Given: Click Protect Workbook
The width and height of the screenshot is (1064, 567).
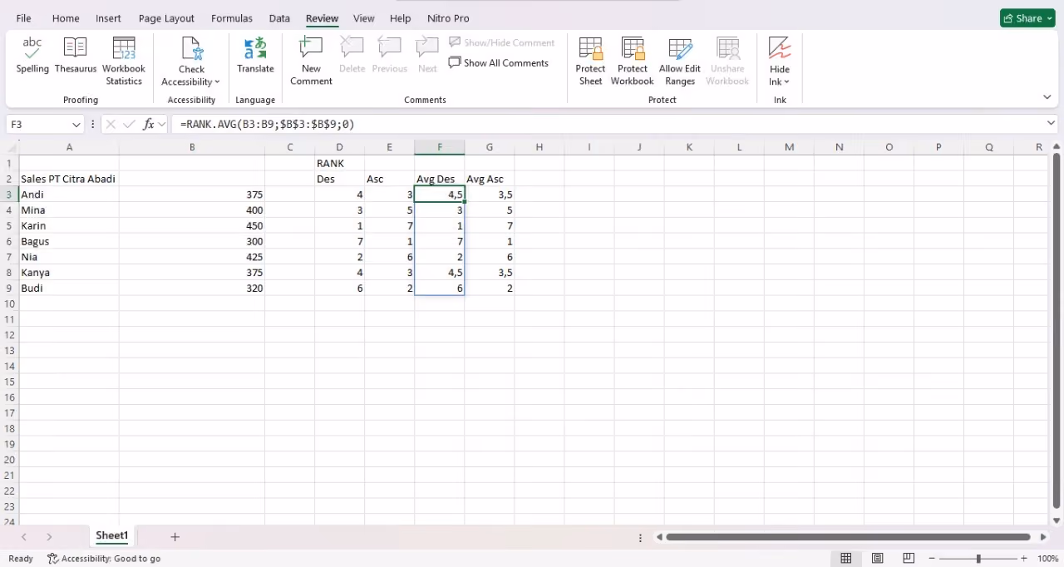Looking at the screenshot, I should (632, 62).
